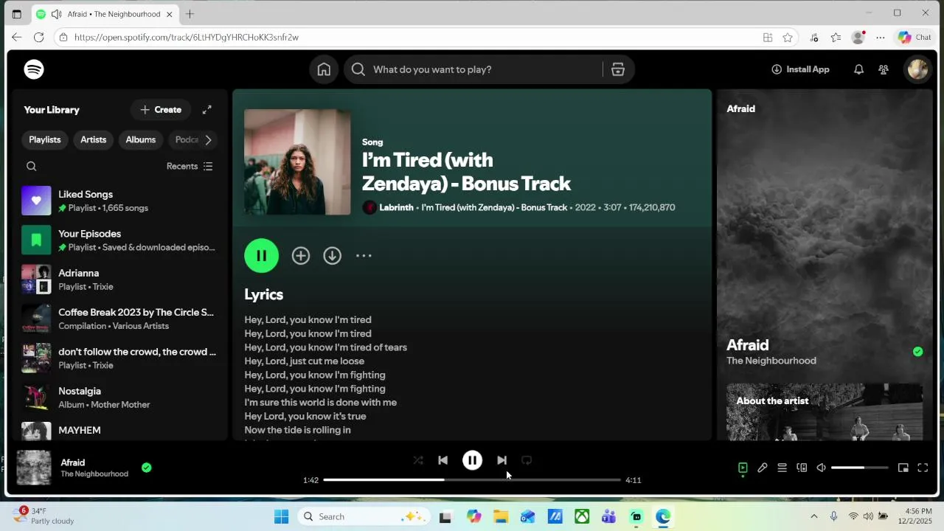This screenshot has width=944, height=531.
Task: Filter library by Playlists
Action: coord(45,140)
